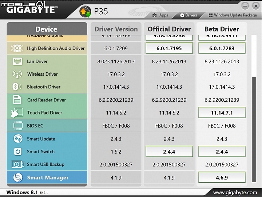Click the Smart Switch power icon
Screen dimensions: 262x197
point(18,152)
